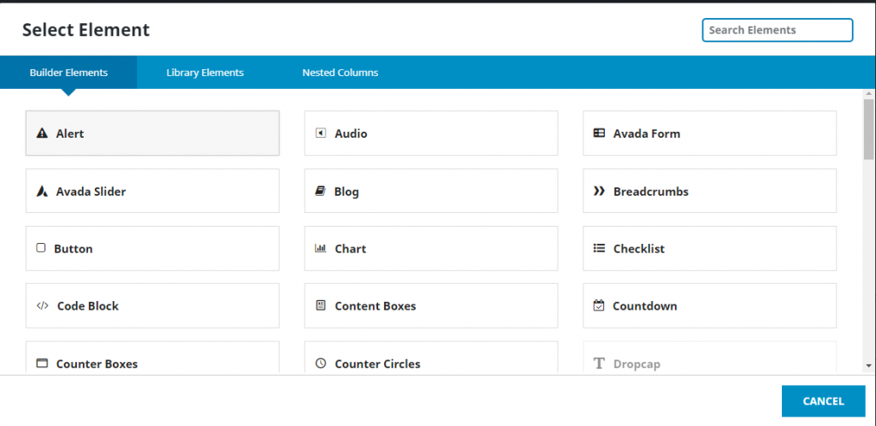The image size is (876, 426).
Task: Click the Blog book icon
Action: tap(320, 192)
